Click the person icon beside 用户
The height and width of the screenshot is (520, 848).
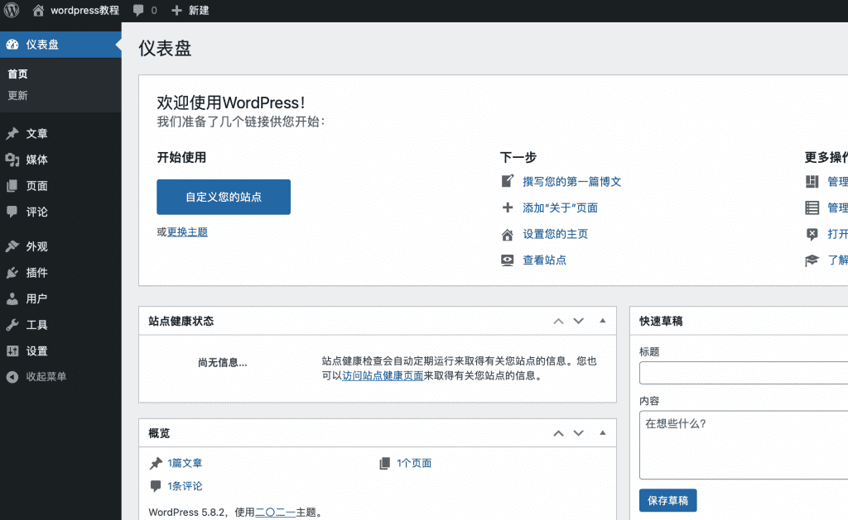12,298
